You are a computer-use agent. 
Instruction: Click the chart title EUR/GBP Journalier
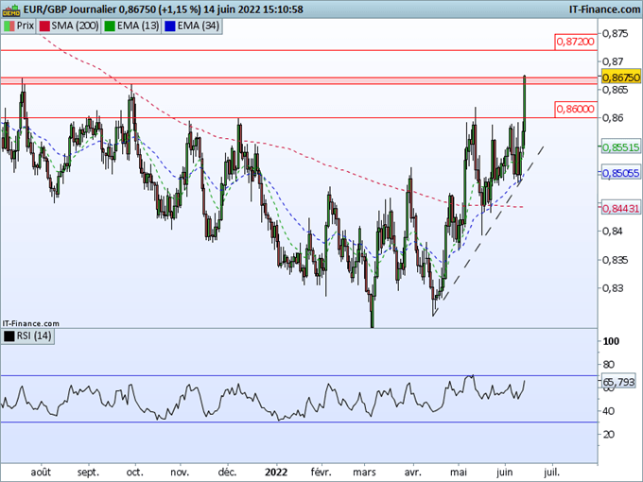(x=70, y=9)
